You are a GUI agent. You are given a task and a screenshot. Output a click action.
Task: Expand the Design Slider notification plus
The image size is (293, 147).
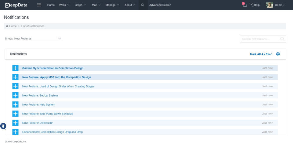point(15,86)
